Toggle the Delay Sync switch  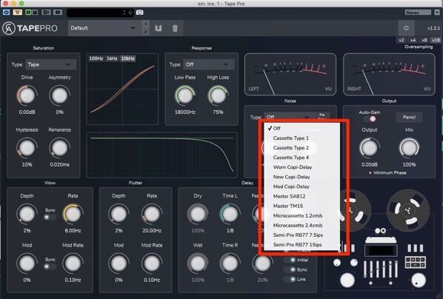[290, 269]
